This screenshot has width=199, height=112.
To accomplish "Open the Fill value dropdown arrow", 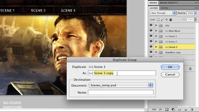I will pos(195,19).
